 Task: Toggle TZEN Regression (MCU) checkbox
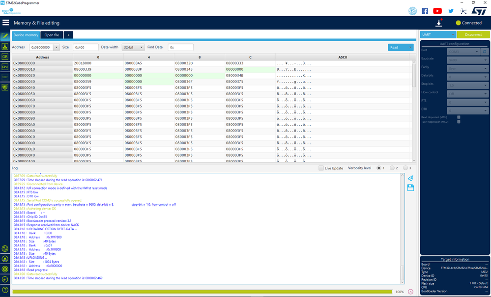click(x=459, y=122)
